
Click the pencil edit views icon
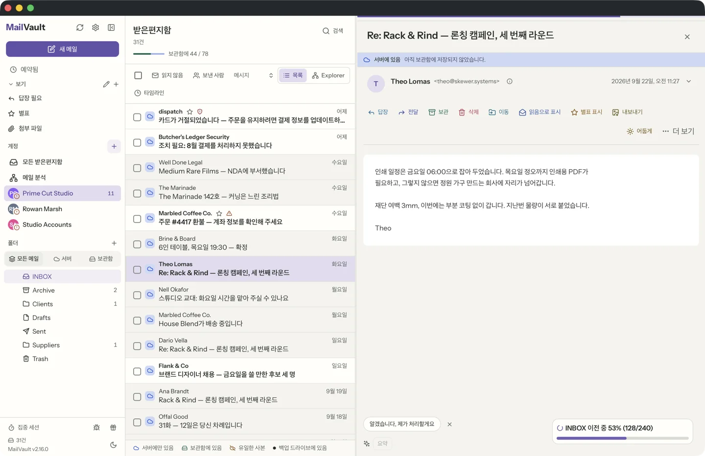(106, 84)
